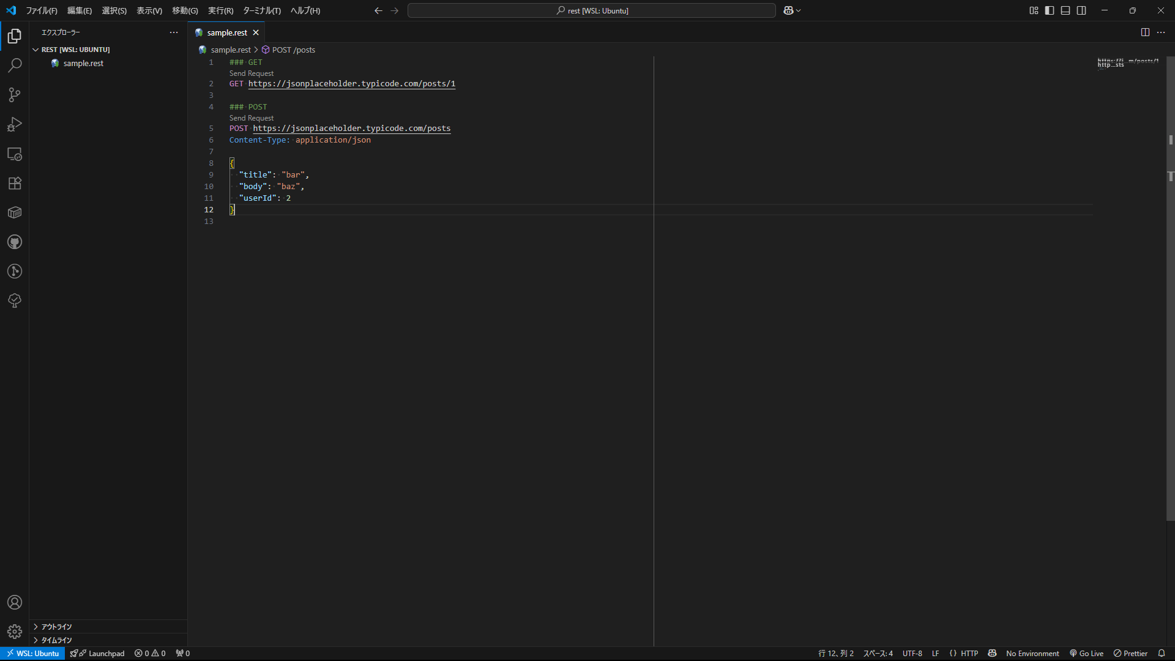This screenshot has width=1175, height=661.
Task: Toggle the secondary side bar open
Action: click(x=1081, y=10)
